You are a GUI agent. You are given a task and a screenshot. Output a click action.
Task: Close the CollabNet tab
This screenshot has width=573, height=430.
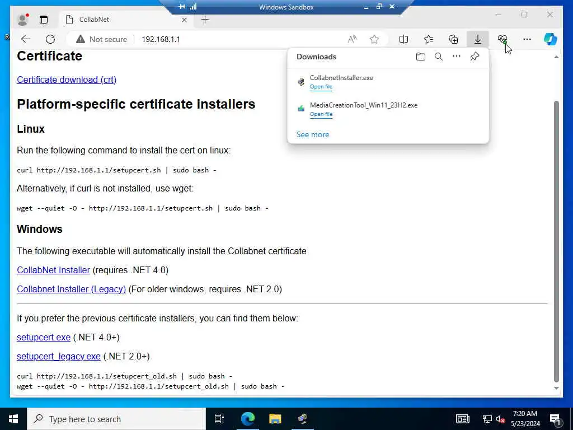185,20
